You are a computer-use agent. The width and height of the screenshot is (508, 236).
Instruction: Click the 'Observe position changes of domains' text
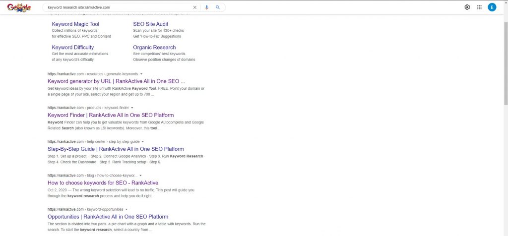pos(164,59)
